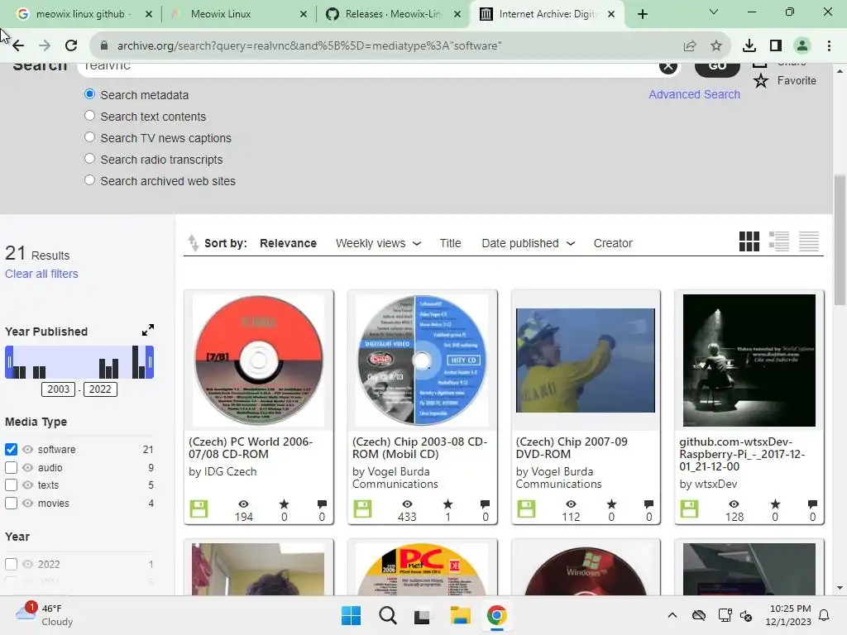Click the page vertical scrollbar thumb
This screenshot has height=635, width=847.
[840, 240]
